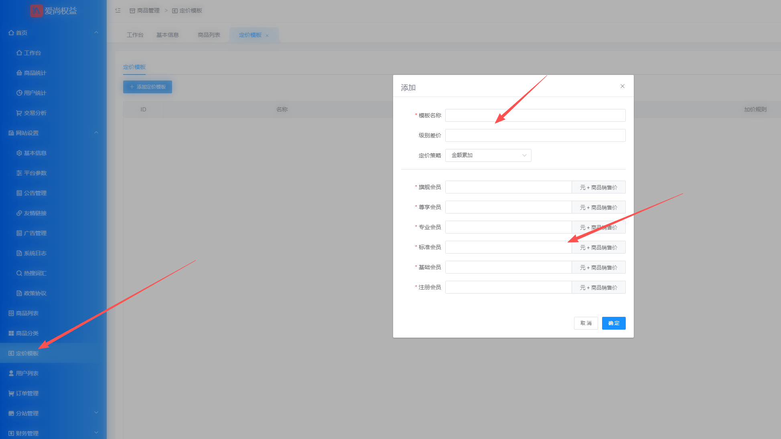
Task: Close the 添加 dialog with X
Action: coord(622,86)
